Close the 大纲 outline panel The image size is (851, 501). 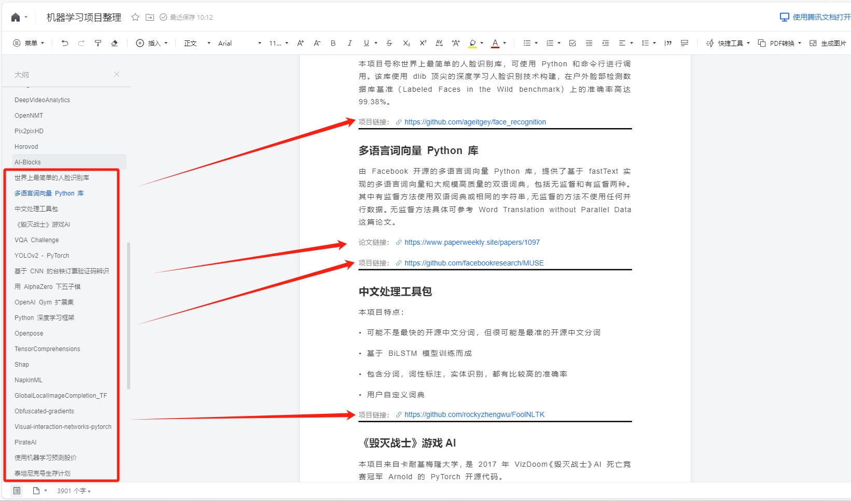(x=117, y=74)
